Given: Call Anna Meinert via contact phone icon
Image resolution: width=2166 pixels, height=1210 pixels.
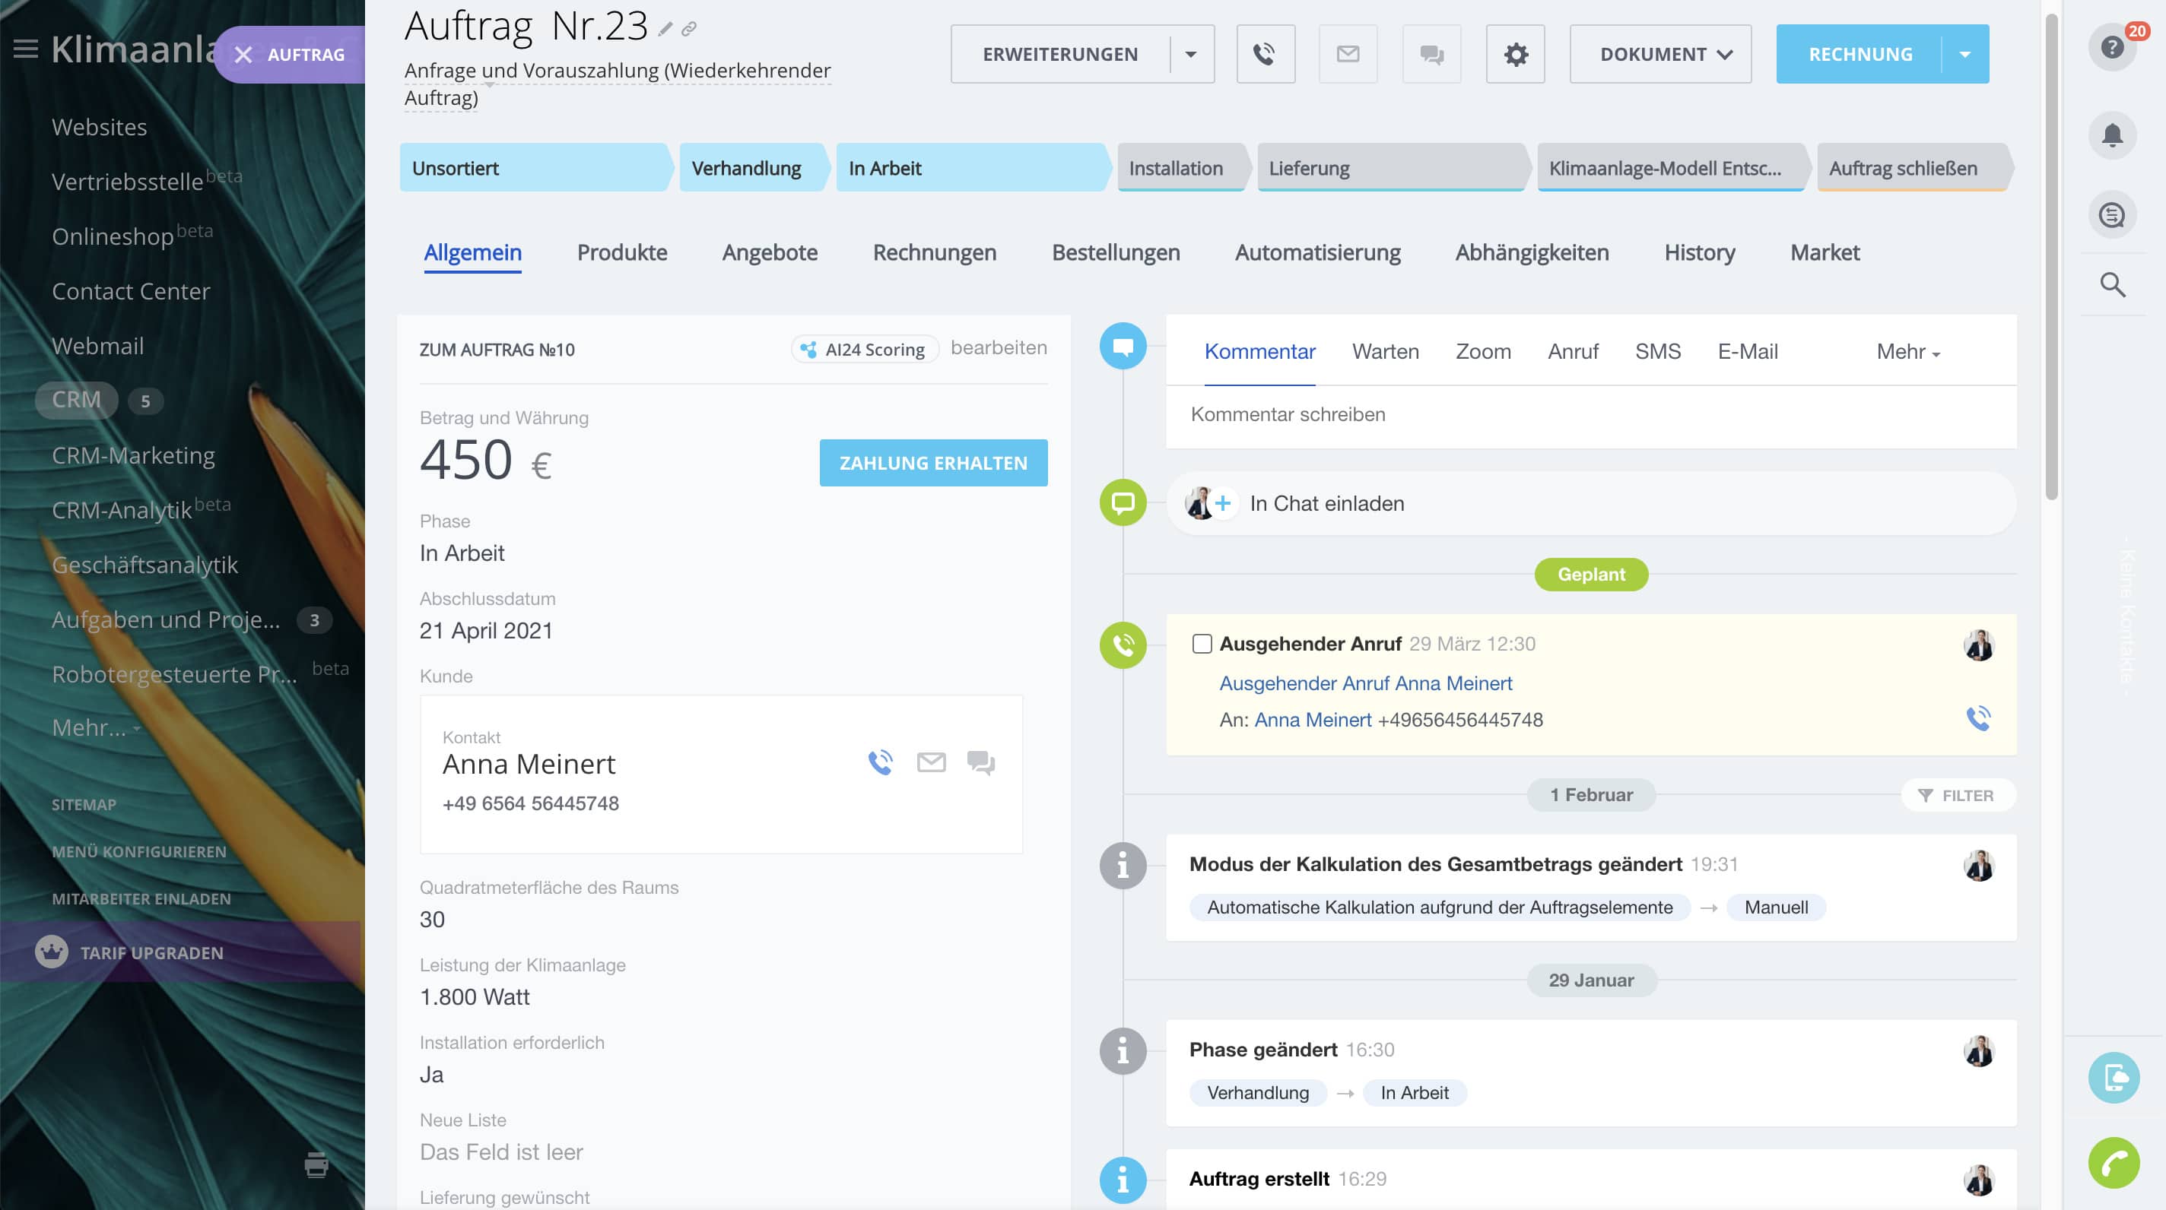Looking at the screenshot, I should (x=879, y=762).
